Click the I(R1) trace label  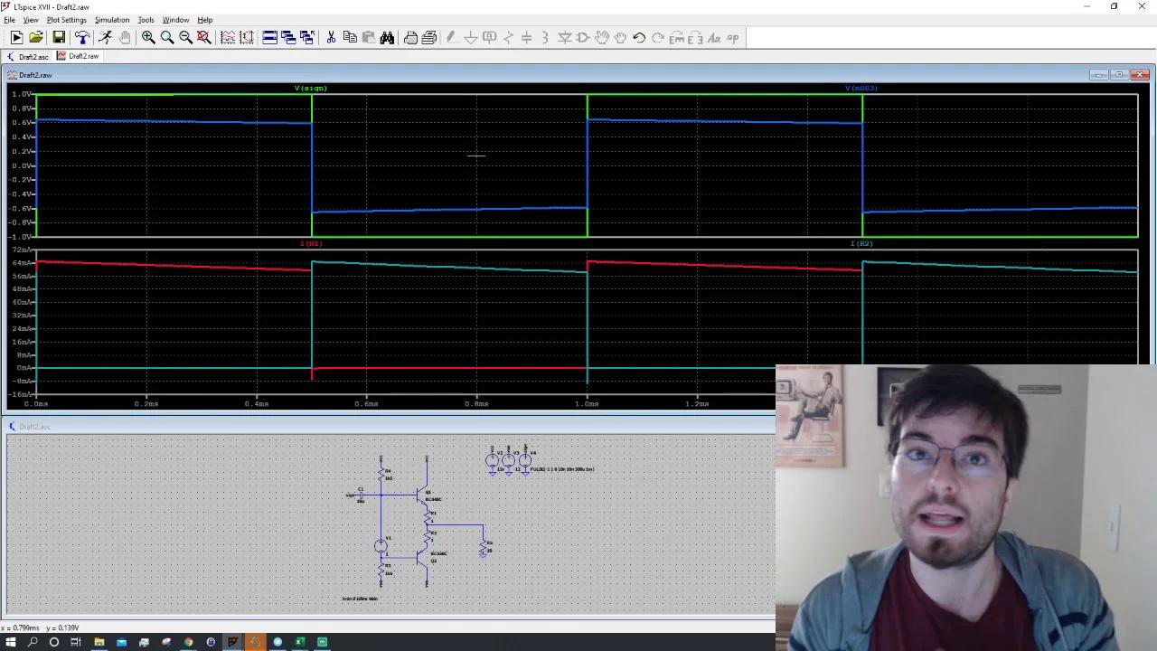[311, 243]
